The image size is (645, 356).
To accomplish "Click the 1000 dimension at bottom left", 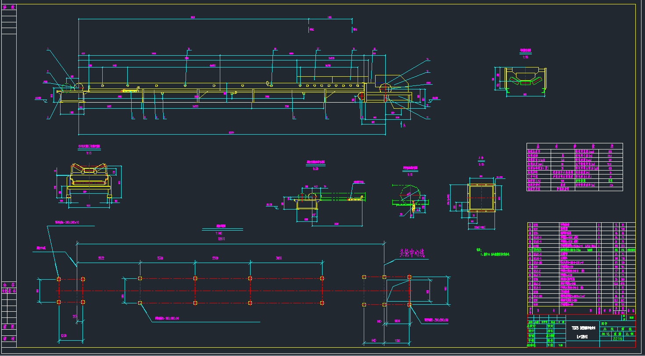I will (64, 335).
